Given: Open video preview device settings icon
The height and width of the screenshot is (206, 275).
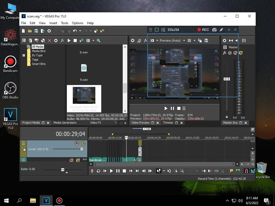Looking at the screenshot, I should coord(133,41).
